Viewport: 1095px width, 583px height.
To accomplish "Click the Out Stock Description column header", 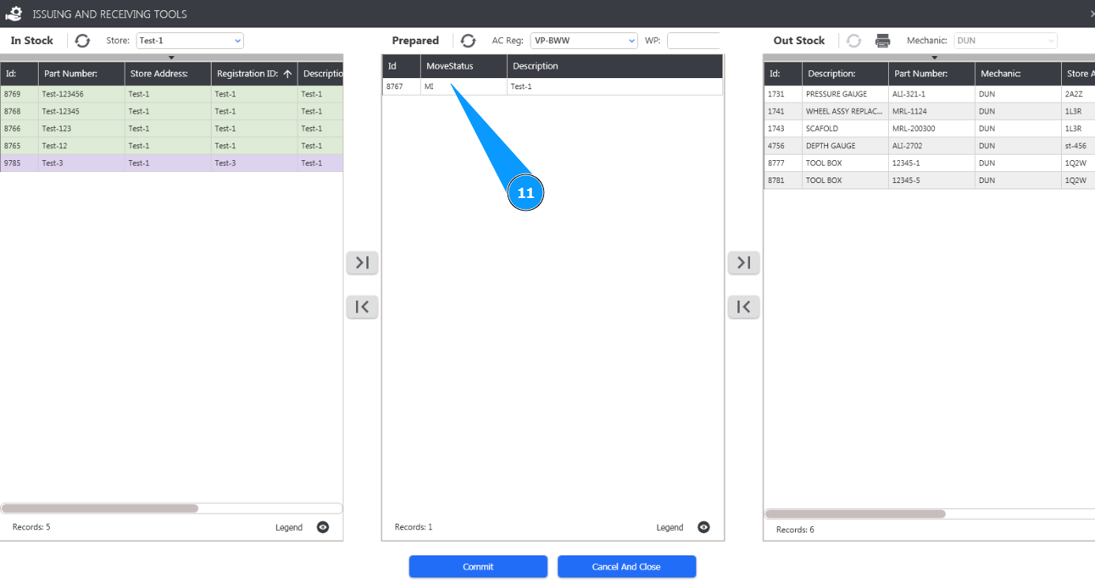I will point(846,74).
